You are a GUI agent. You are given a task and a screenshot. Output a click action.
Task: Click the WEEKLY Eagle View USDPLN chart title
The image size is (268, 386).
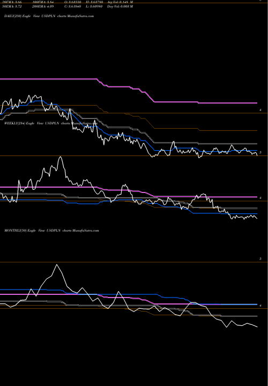pos(51,123)
